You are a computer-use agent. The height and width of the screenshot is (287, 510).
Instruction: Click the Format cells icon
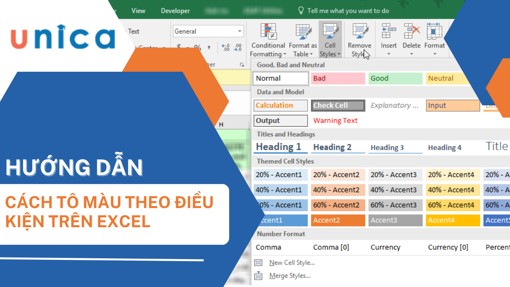pyautogui.click(x=434, y=31)
